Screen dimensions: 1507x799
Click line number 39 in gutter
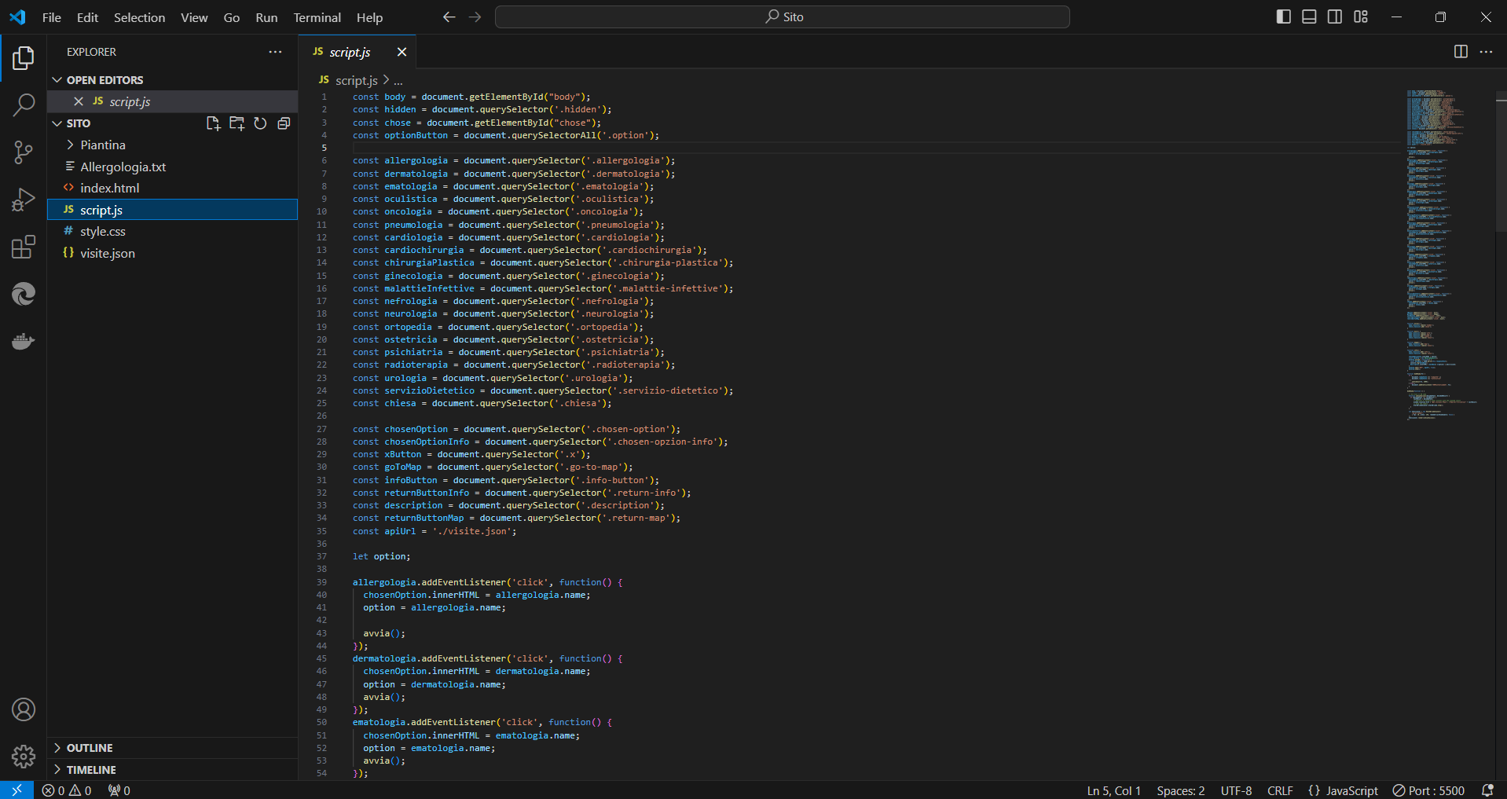(322, 582)
